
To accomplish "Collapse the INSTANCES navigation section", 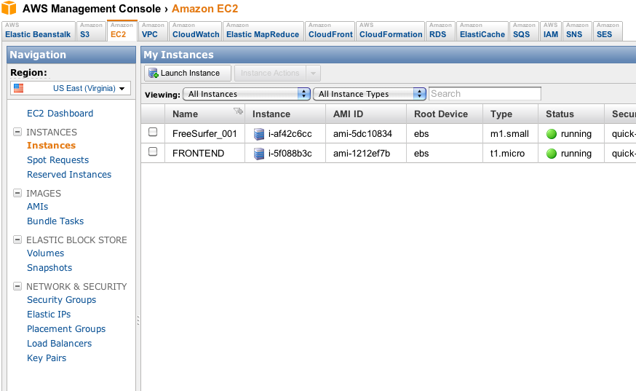I will pos(17,133).
